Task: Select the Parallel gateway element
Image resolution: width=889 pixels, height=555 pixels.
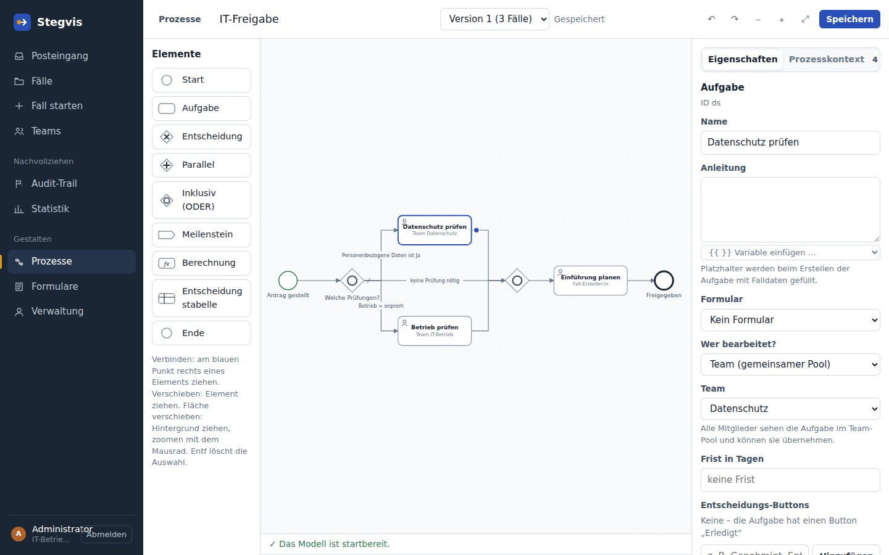Action: pyautogui.click(x=201, y=165)
